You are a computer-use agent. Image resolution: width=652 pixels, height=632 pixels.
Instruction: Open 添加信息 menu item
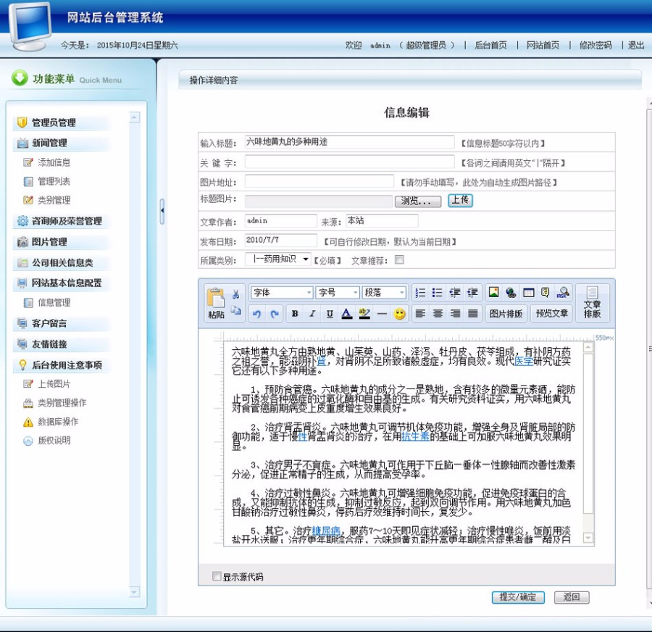54,162
